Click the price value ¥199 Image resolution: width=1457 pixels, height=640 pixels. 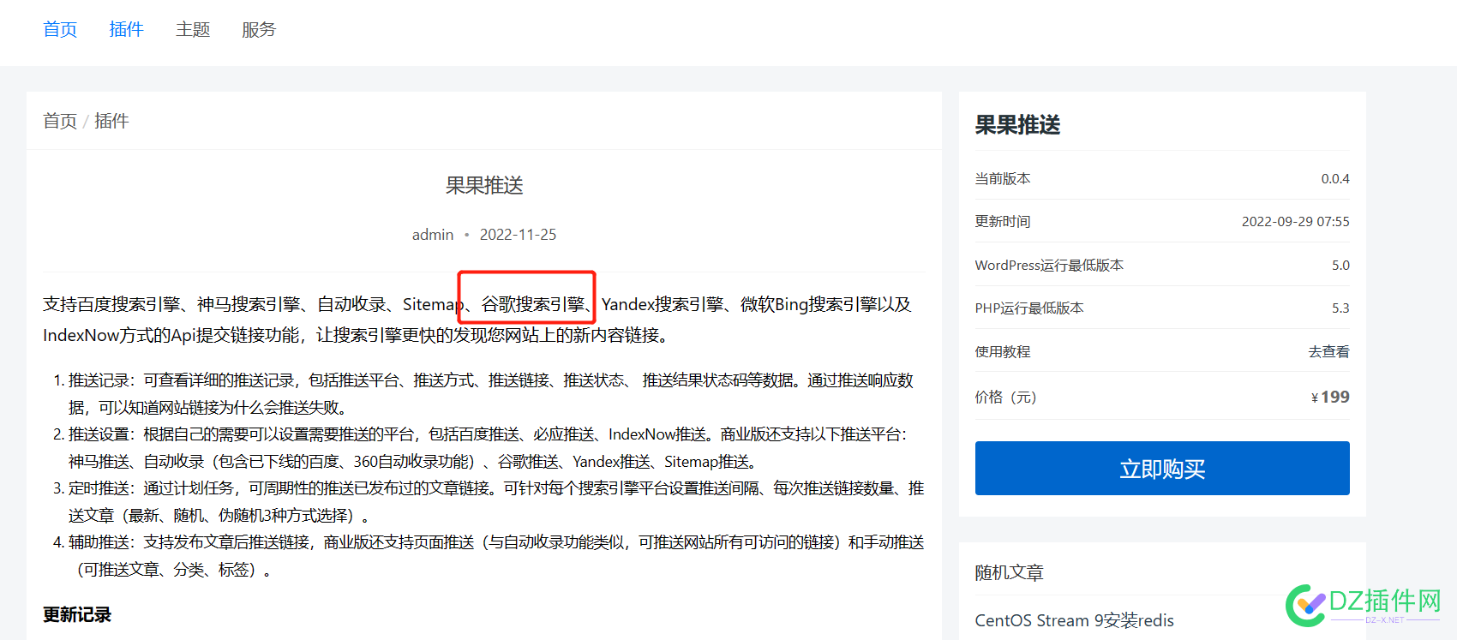(x=1330, y=397)
